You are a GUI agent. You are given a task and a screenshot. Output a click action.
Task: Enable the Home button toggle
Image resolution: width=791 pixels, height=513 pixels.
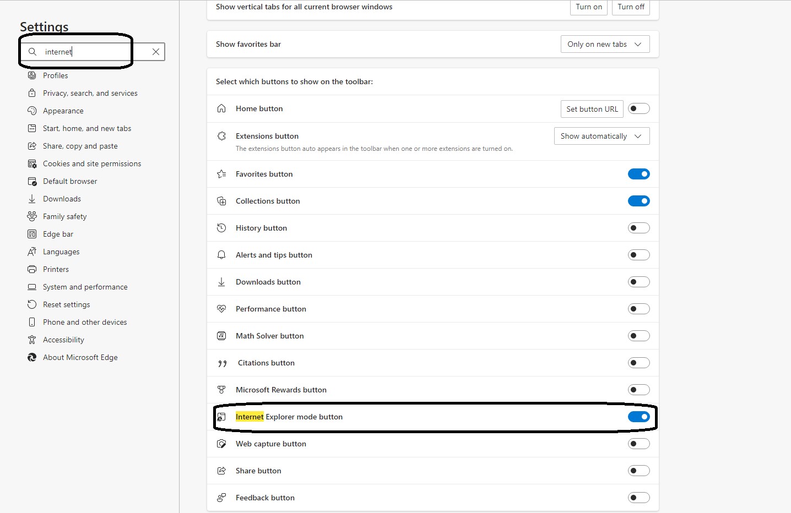638,108
